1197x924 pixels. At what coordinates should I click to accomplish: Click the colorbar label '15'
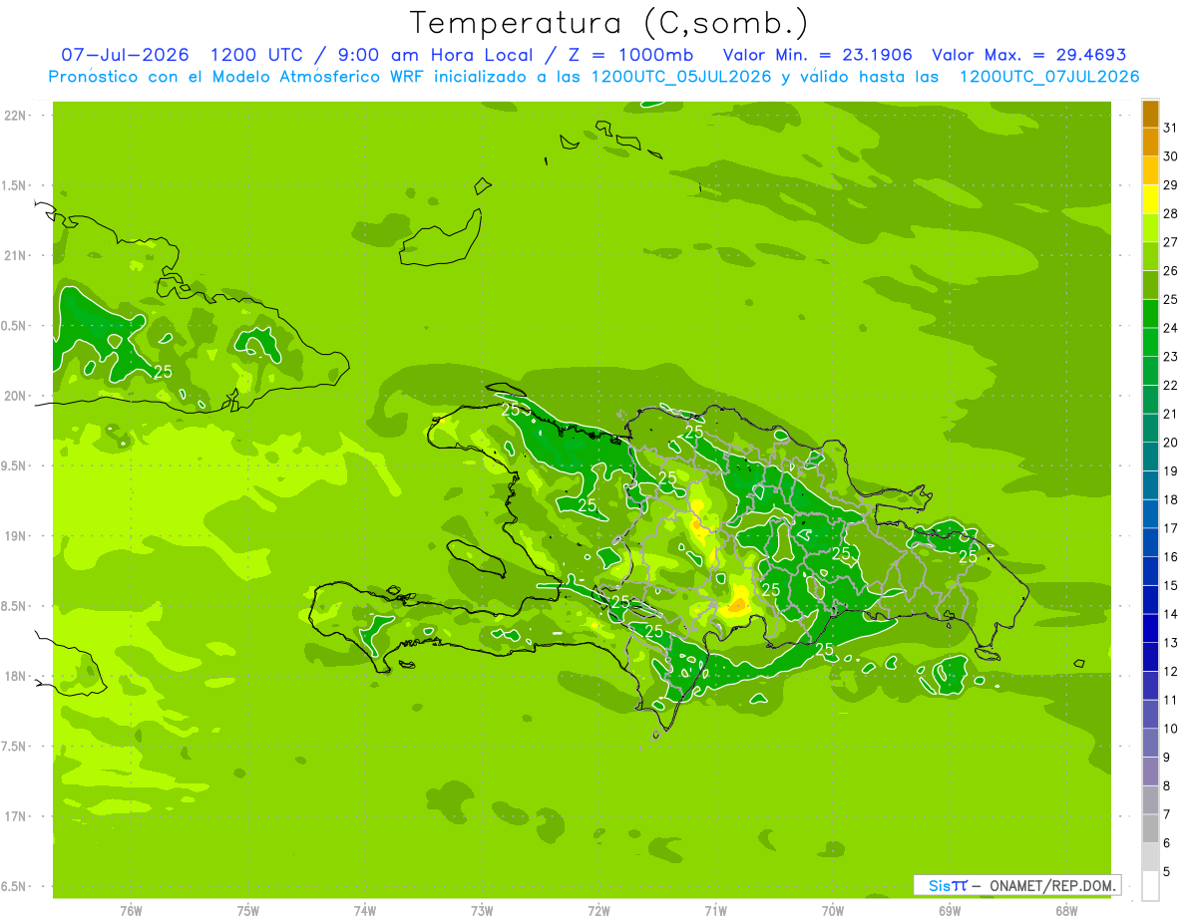1171,586
